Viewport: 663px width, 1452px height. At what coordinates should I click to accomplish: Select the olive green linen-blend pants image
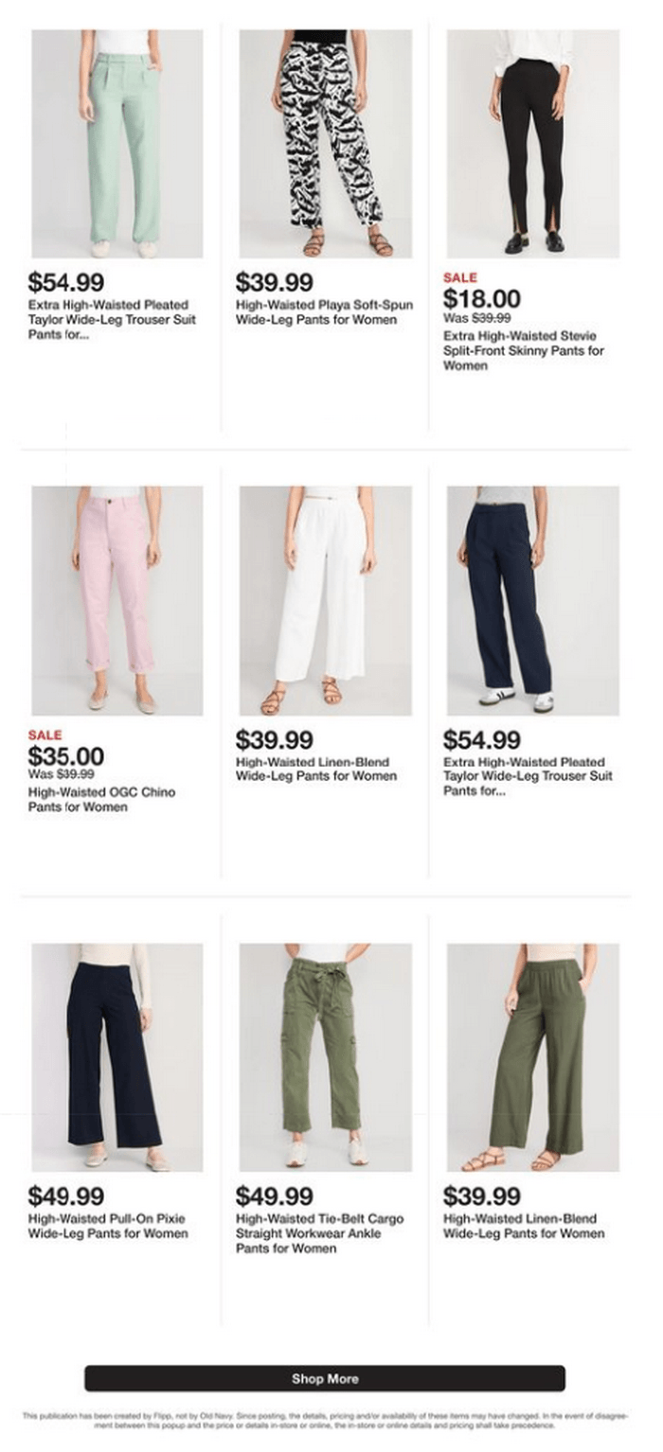pos(533,1057)
